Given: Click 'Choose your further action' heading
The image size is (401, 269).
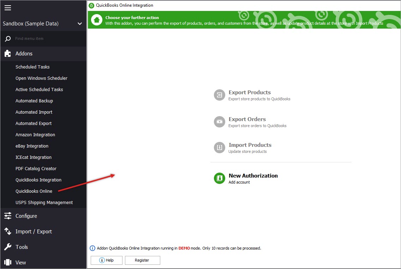Looking at the screenshot, I should pos(132,18).
